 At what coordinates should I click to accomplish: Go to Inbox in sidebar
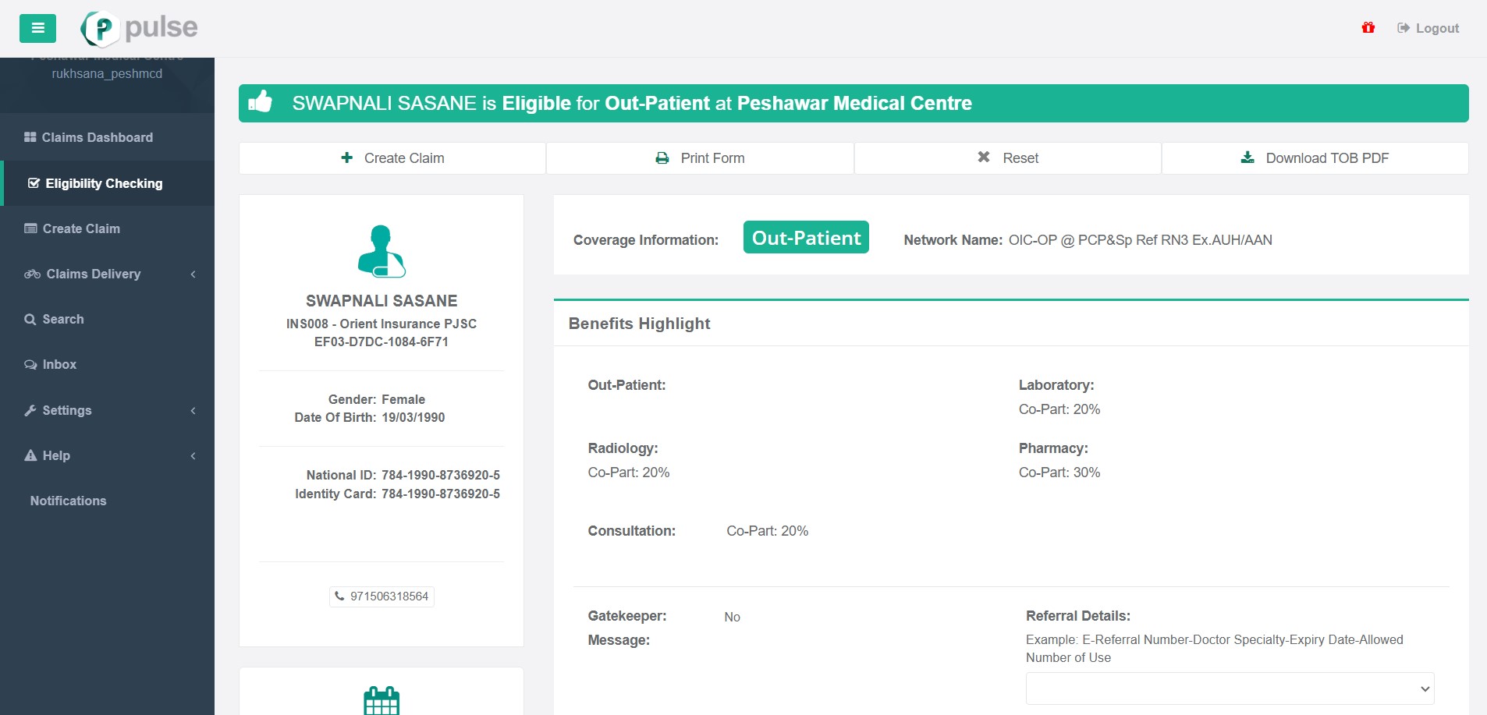pos(59,364)
